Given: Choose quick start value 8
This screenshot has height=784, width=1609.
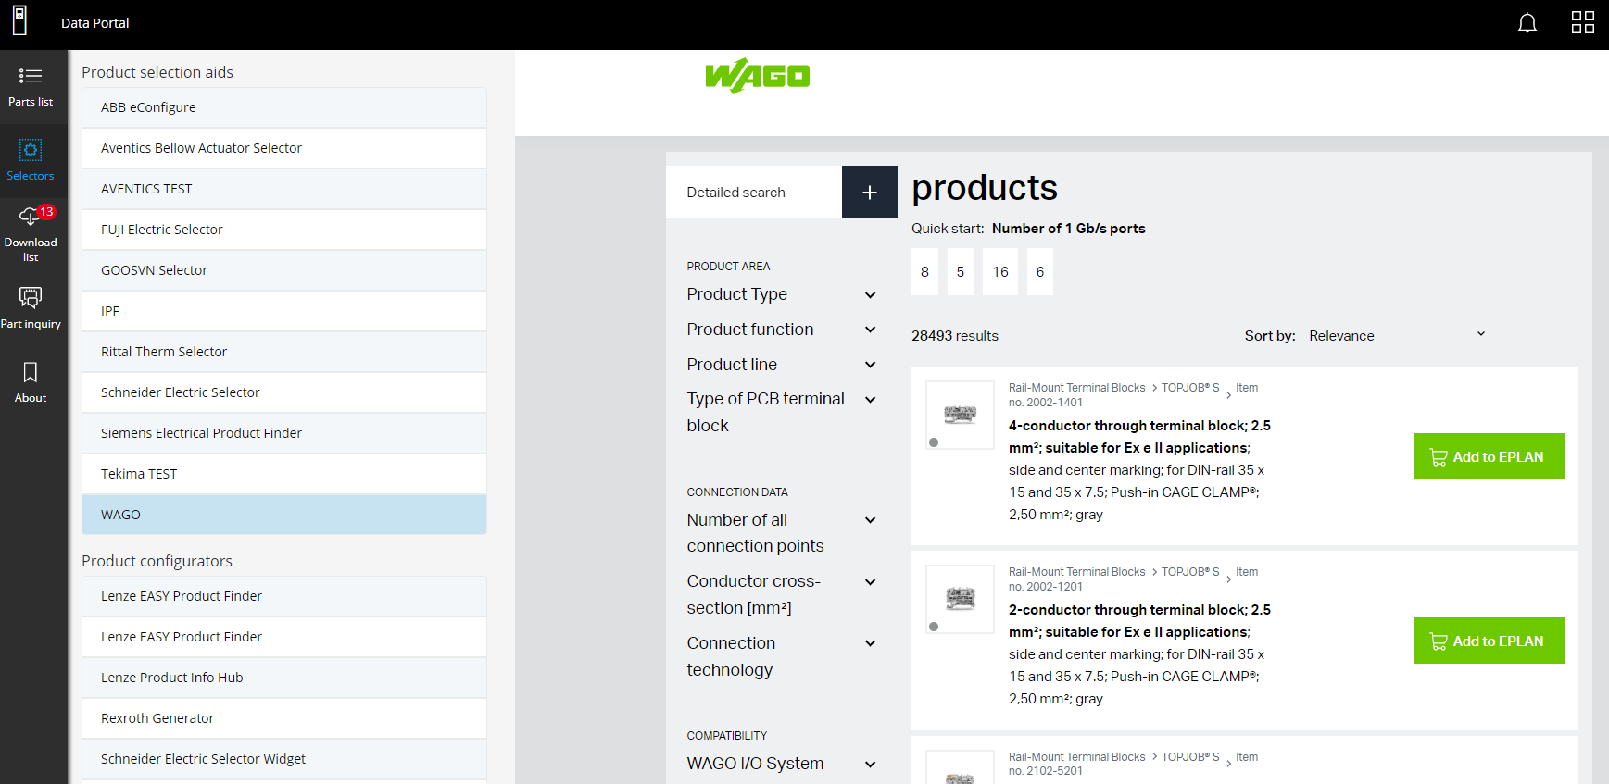Looking at the screenshot, I should click(924, 272).
